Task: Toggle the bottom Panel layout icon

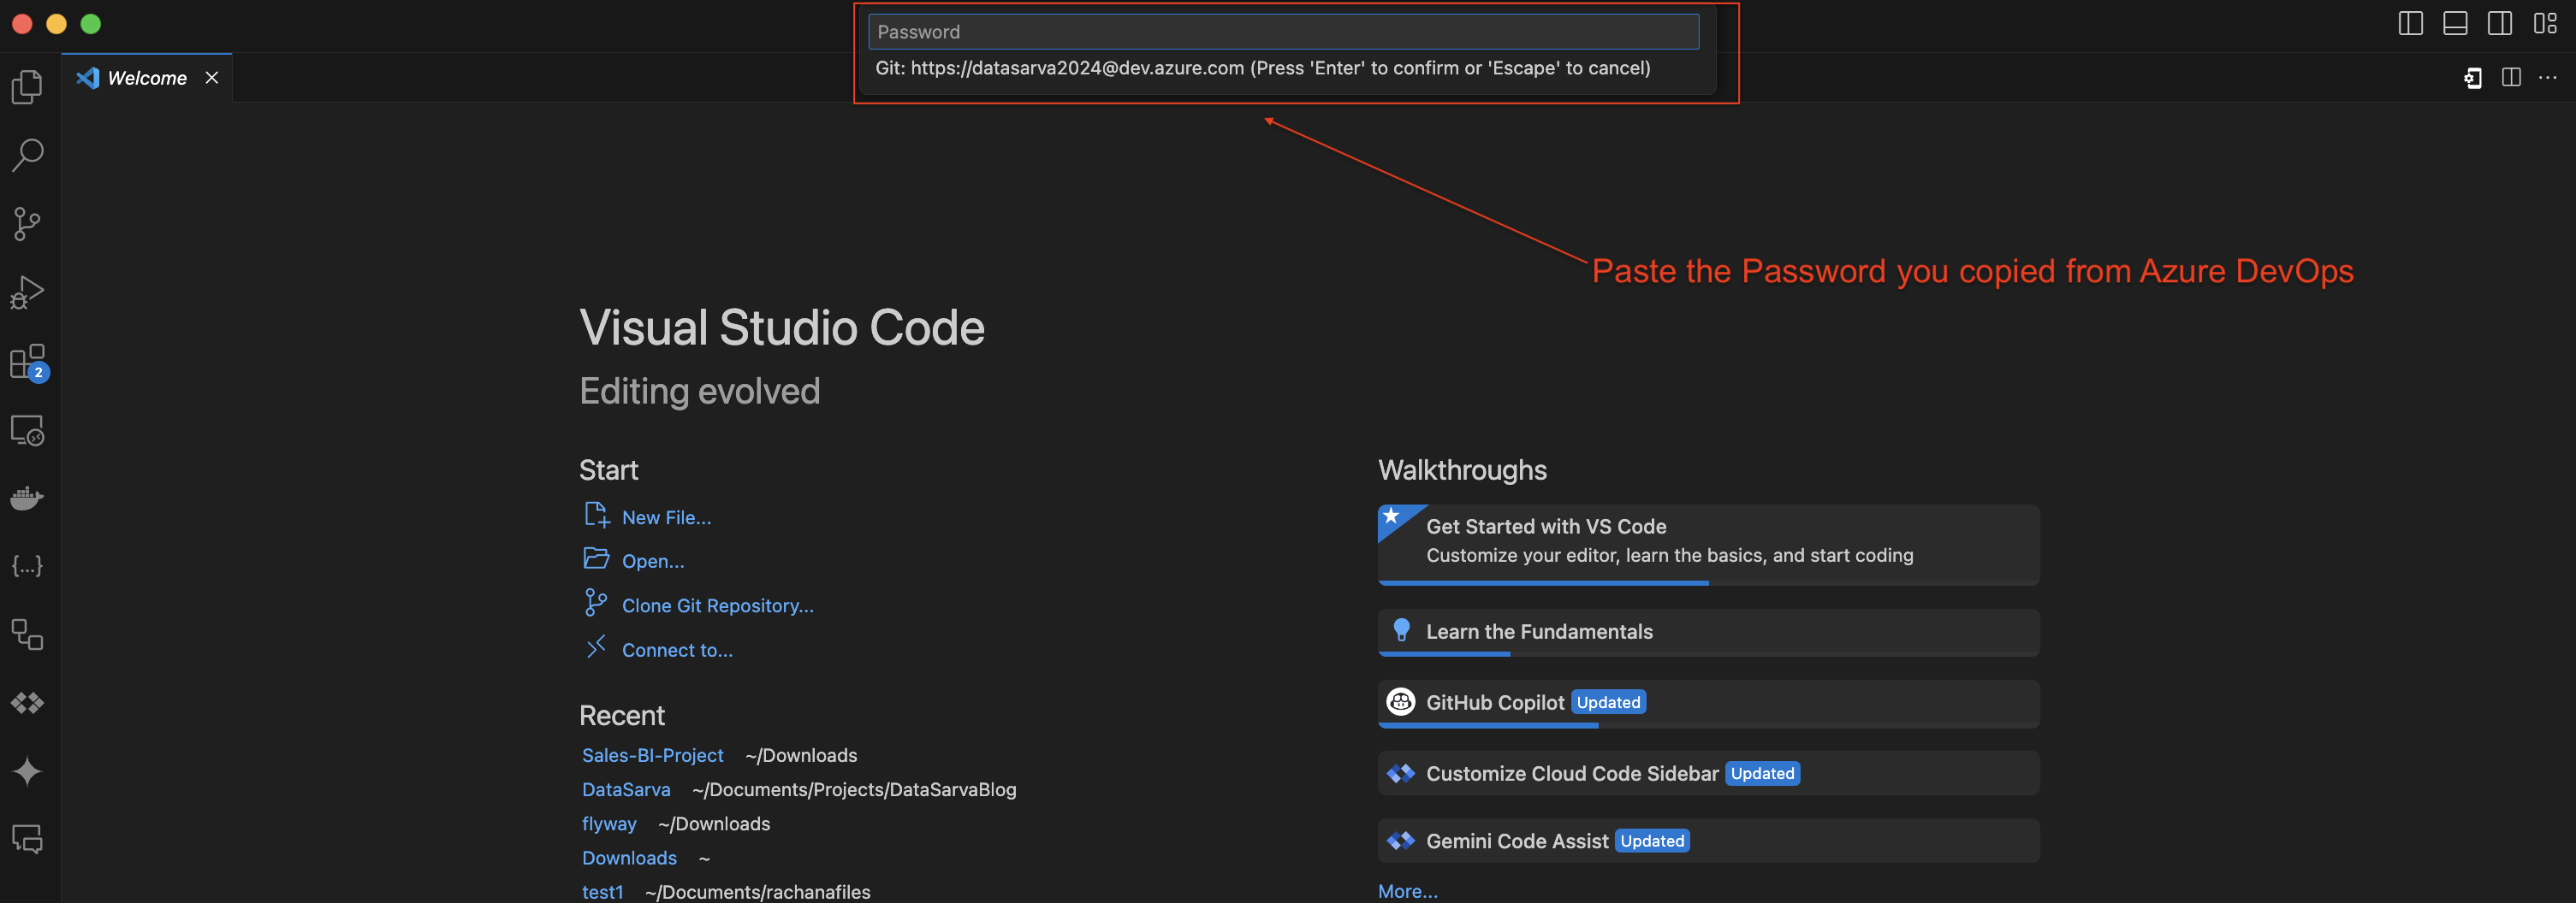Action: click(x=2455, y=23)
